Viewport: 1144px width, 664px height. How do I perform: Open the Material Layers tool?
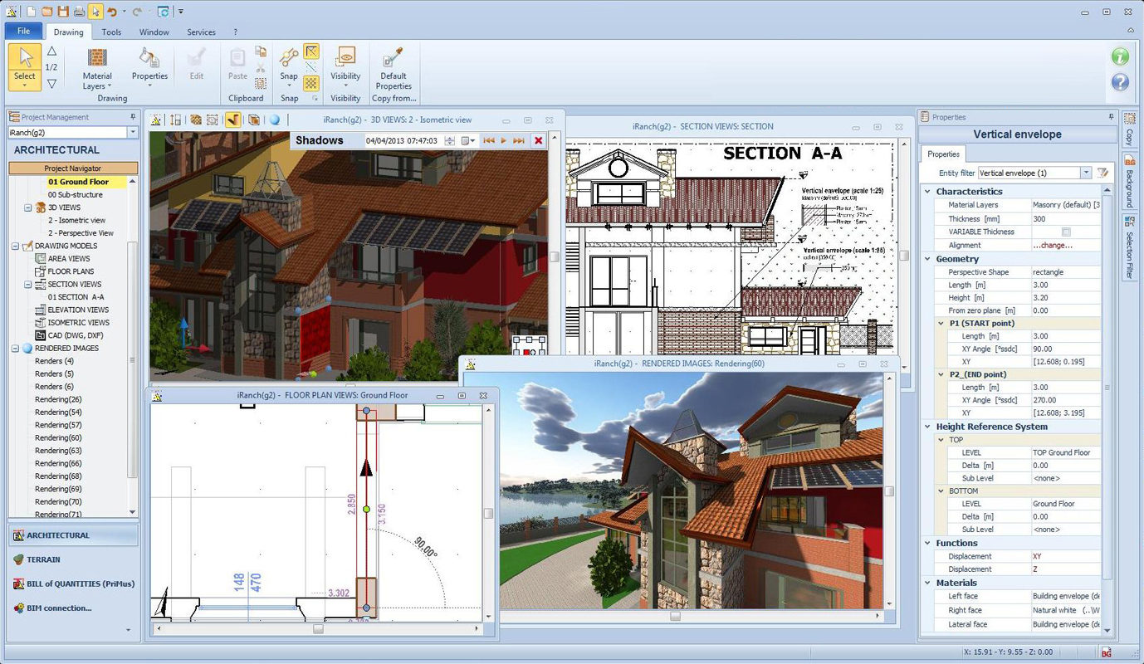coord(97,66)
